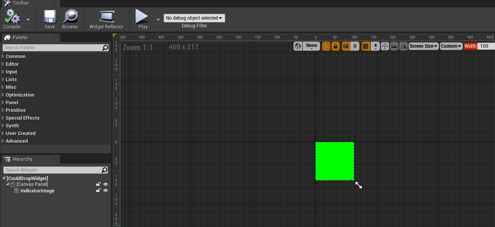495x227 pixels.
Task: Click the mirror flip icon in designer toolbar
Action: [403, 46]
